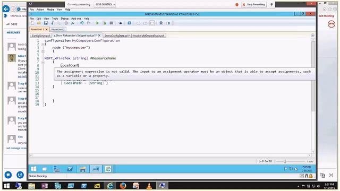Click the MESSAGES heading in Lync panel
This screenshot has height=191, width=340.
coord(13,32)
